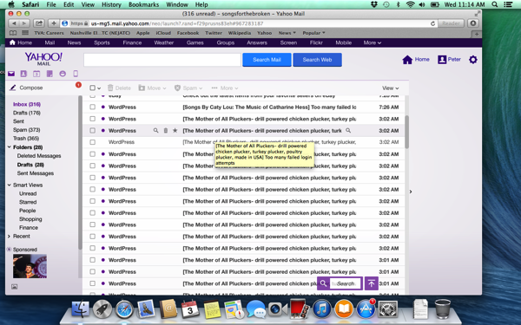Screen dimensions: 521x325
Task: Click the small arrow right of the message list
Action: coord(411,192)
